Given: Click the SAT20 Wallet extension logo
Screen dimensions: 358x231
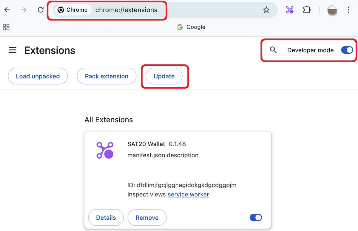Looking at the screenshot, I should (105, 150).
